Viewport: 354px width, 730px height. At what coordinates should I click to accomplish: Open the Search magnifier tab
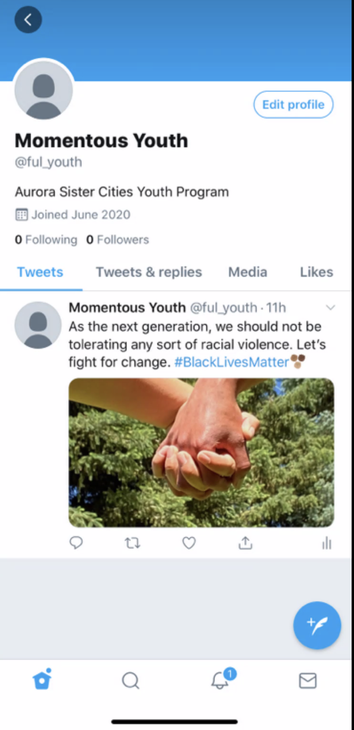click(131, 680)
